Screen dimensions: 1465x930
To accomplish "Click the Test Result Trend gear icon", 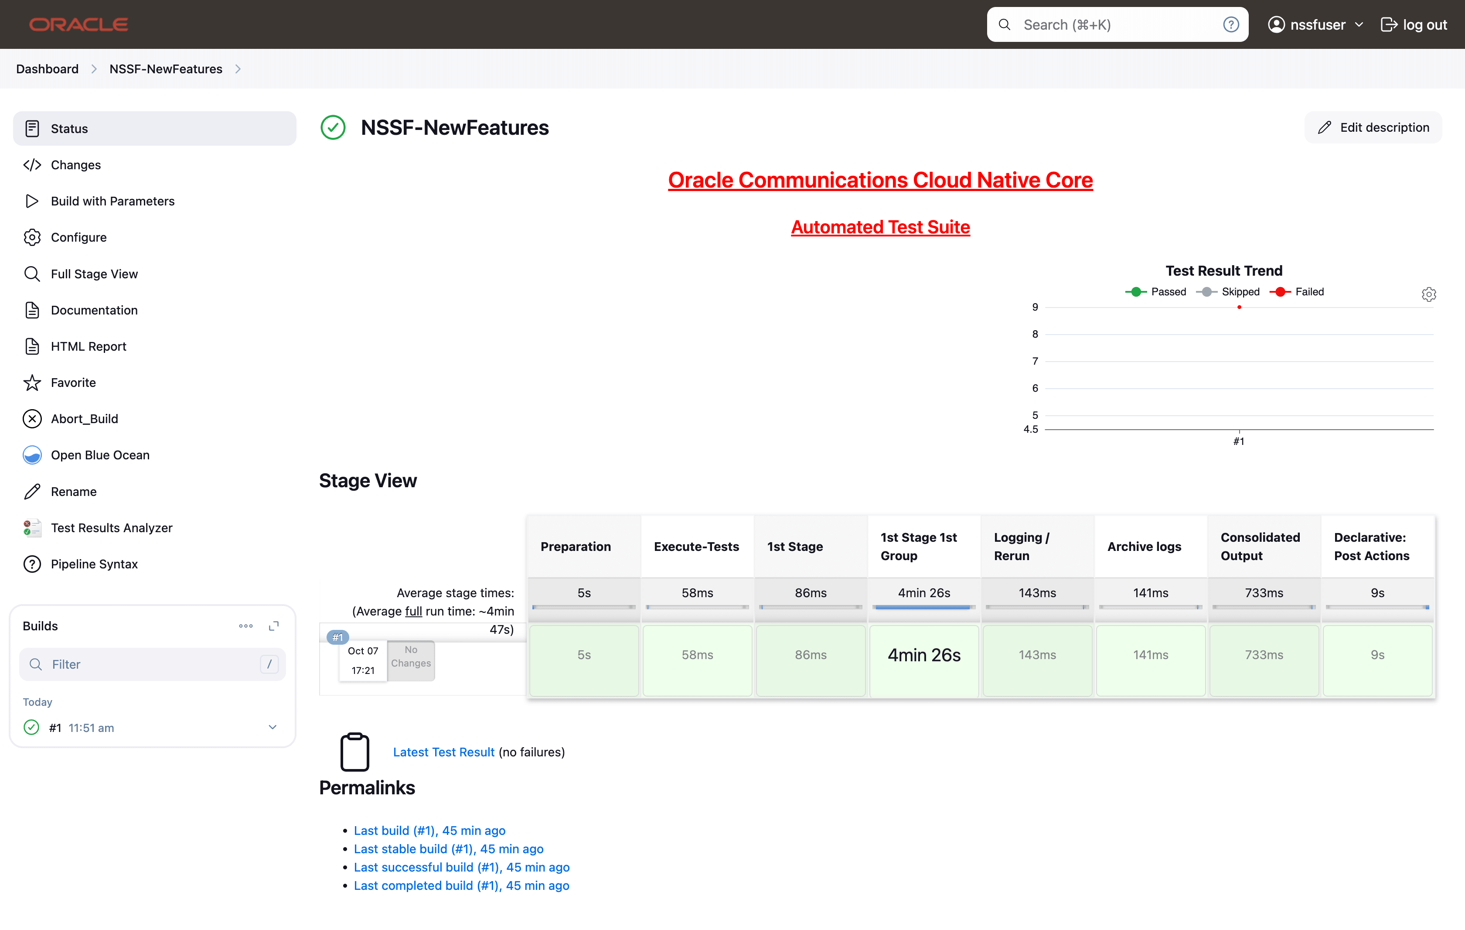I will pos(1428,294).
